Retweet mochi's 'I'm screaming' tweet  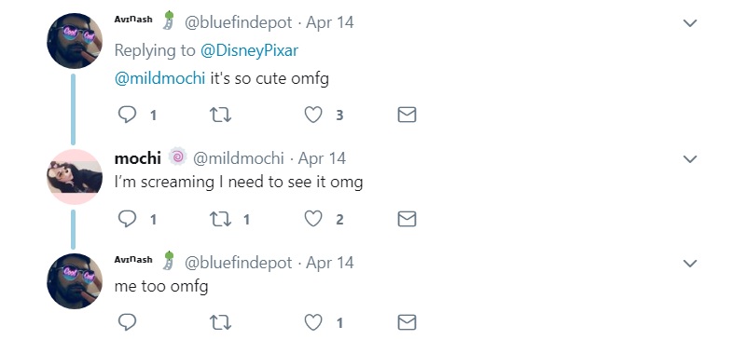point(220,219)
